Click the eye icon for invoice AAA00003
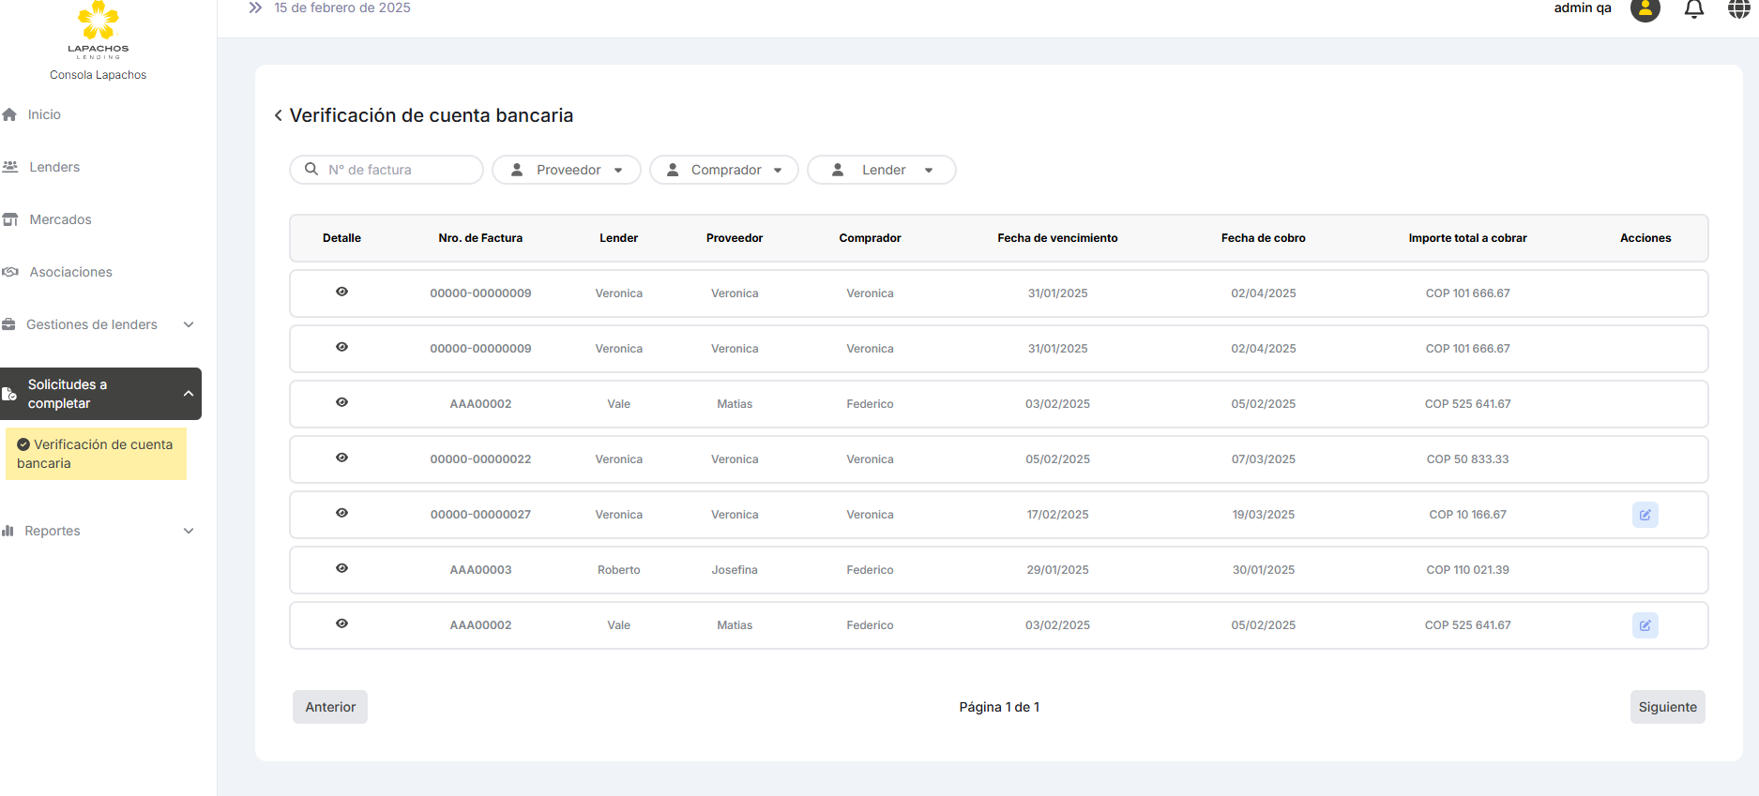This screenshot has height=796, width=1759. 341,568
